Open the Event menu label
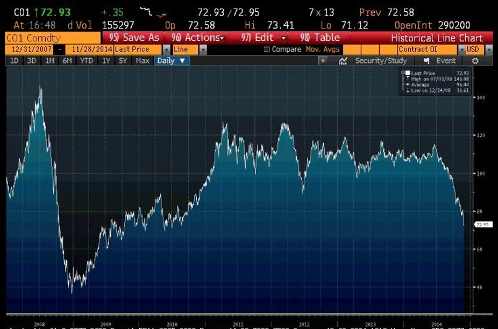The image size is (498, 329). pyautogui.click(x=446, y=61)
